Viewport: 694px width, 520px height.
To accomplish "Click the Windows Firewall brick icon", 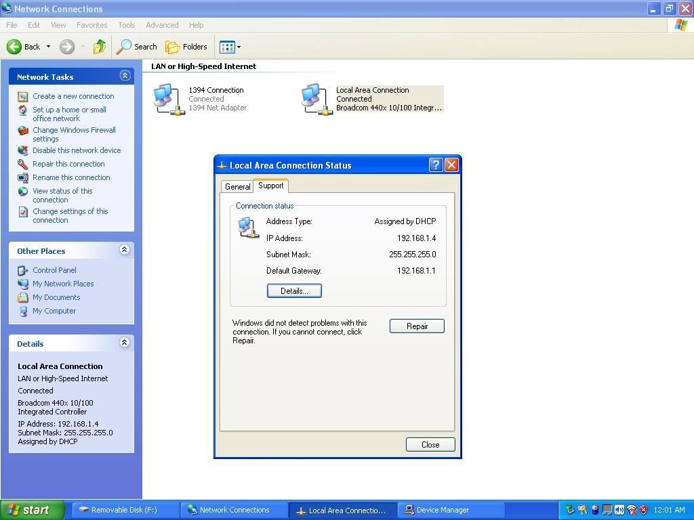I will click(22, 131).
